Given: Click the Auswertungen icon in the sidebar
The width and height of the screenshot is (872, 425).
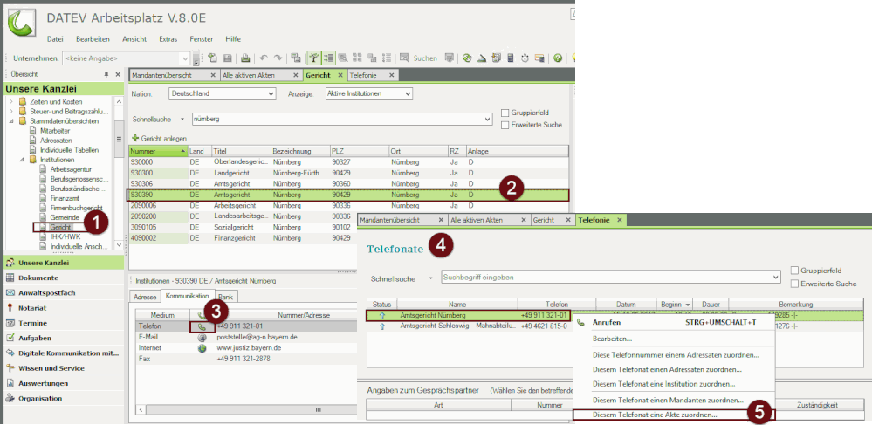Looking at the screenshot, I should [10, 383].
